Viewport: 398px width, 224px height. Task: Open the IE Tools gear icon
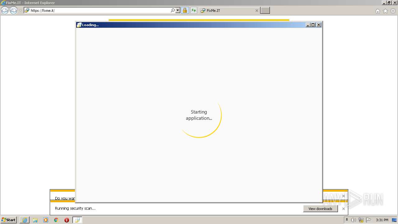click(393, 11)
